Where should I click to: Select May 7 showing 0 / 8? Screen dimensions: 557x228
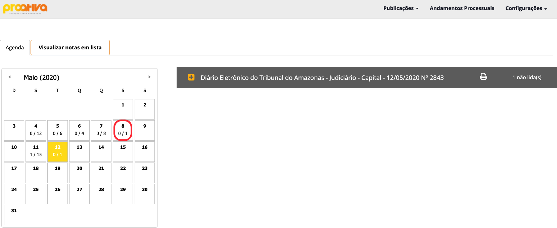coord(101,130)
